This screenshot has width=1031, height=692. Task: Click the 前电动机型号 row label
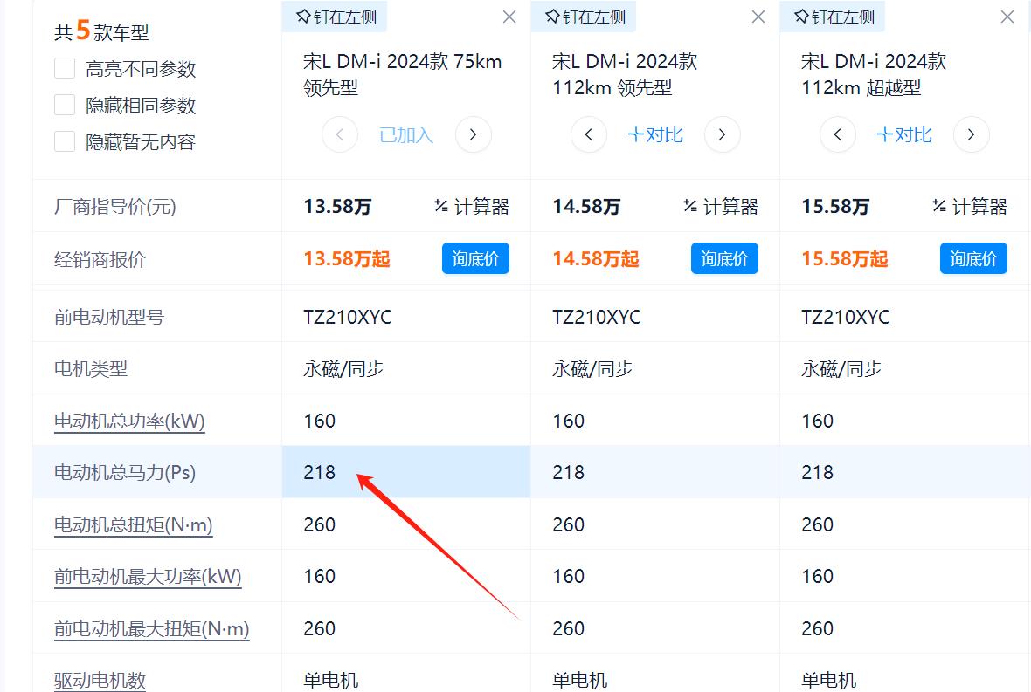pyautogui.click(x=109, y=317)
